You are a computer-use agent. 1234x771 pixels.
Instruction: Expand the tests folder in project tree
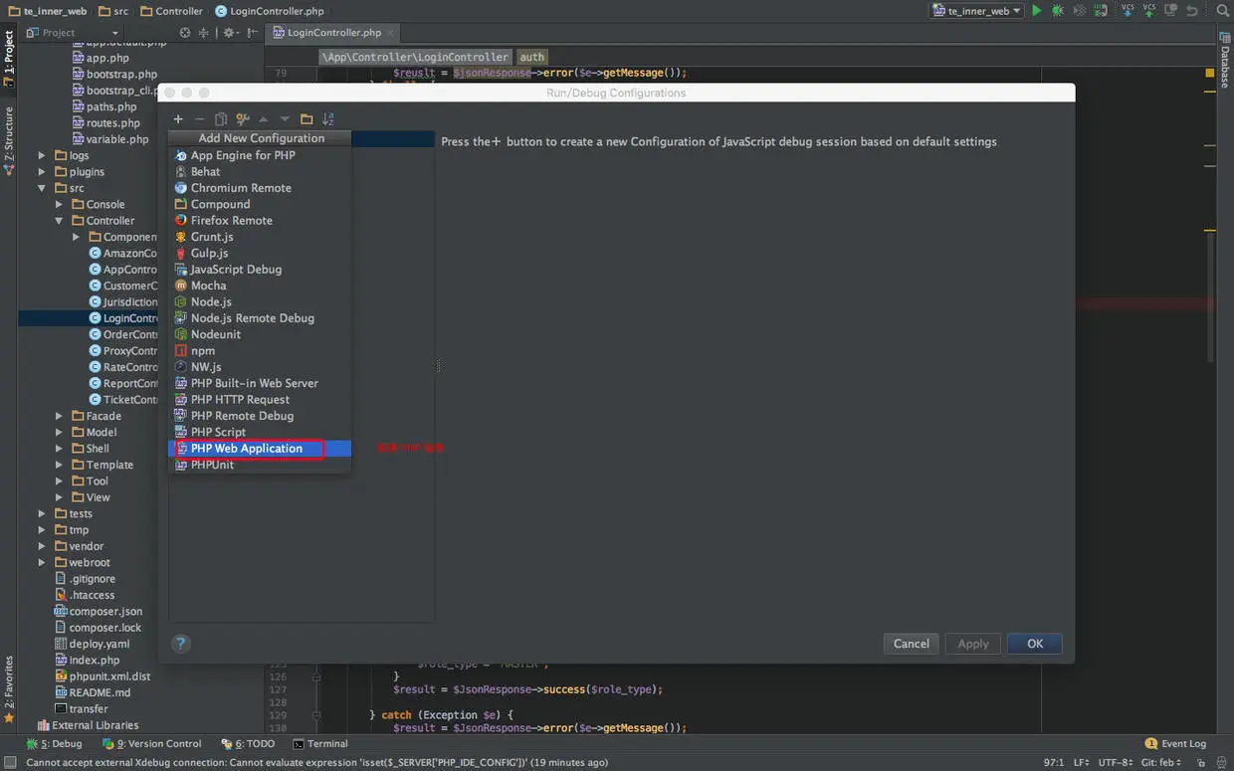42,513
